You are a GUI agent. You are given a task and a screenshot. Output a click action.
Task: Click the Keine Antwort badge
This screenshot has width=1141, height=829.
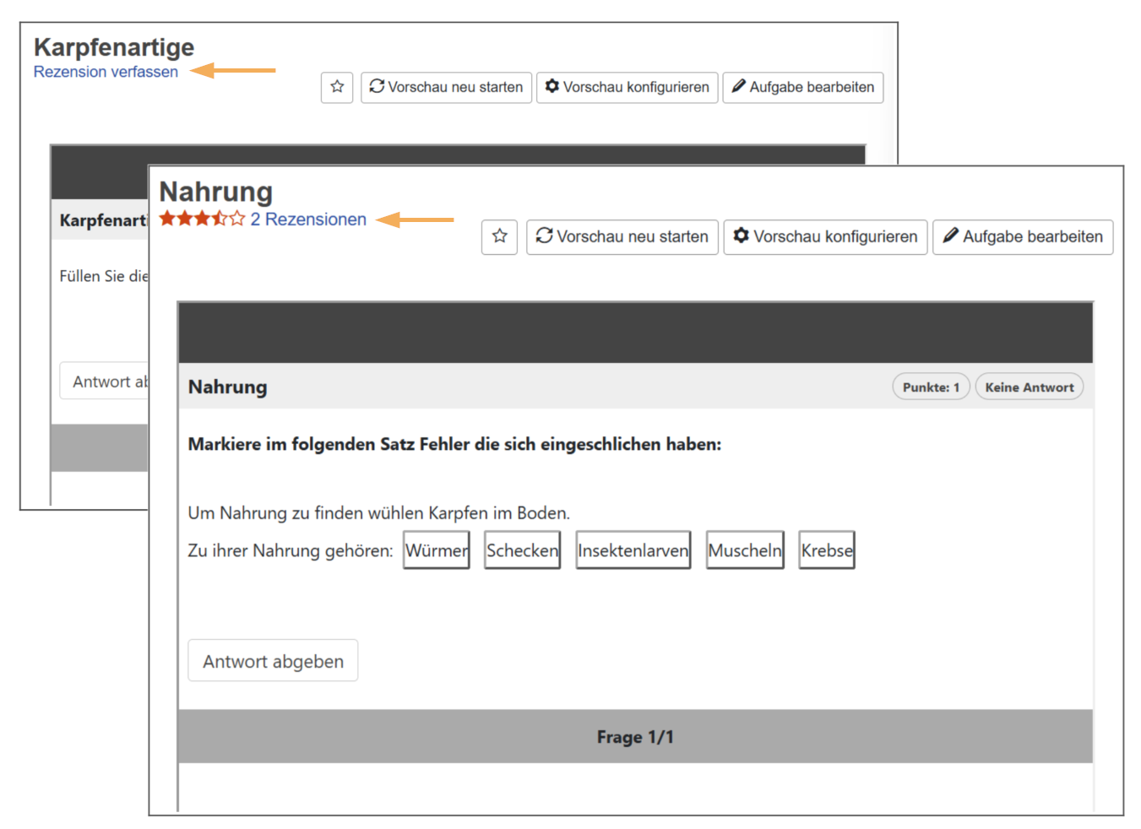click(x=1029, y=386)
